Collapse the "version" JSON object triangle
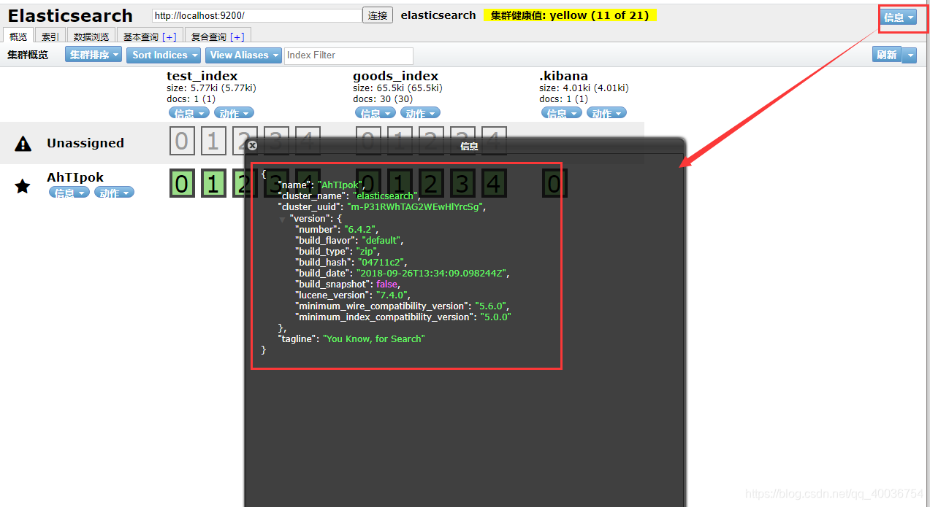930x507 pixels. pos(282,220)
